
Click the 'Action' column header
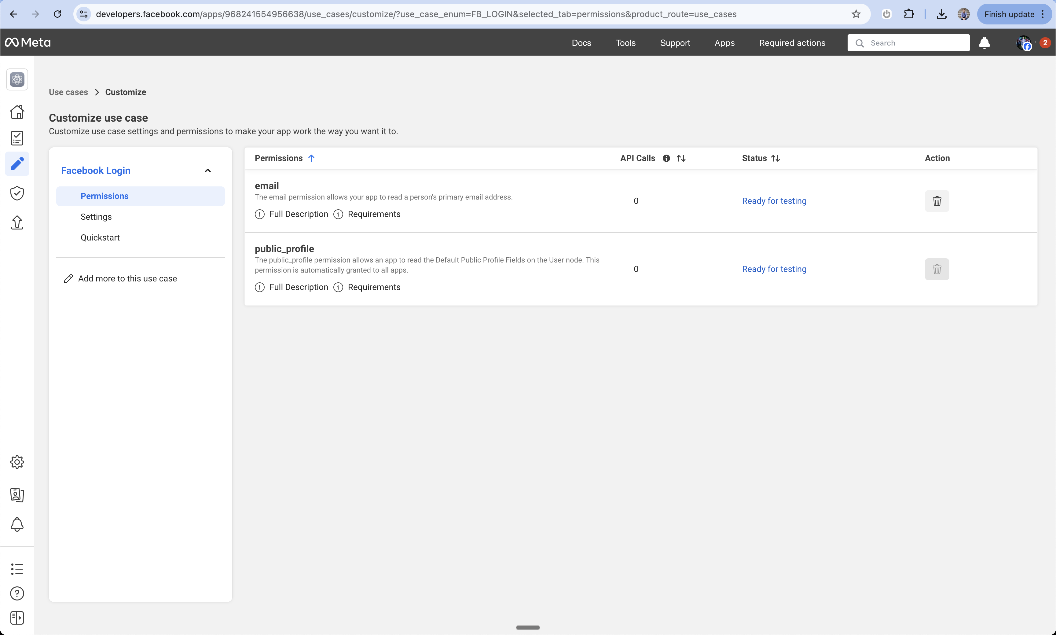(x=937, y=158)
